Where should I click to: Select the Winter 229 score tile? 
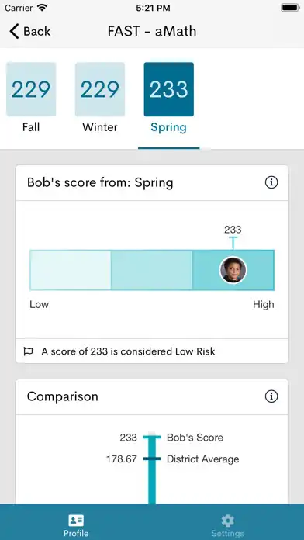click(100, 89)
